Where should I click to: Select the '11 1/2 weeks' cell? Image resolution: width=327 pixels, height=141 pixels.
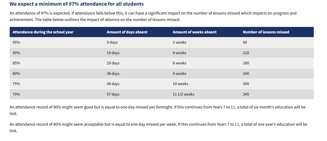pyautogui.click(x=184, y=94)
